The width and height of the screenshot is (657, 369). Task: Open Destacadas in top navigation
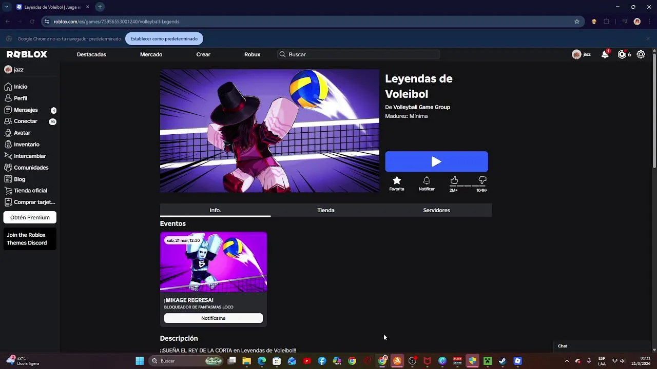click(91, 54)
